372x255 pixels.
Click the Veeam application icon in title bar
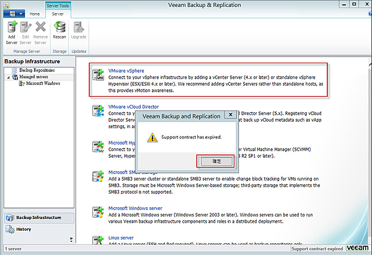(6, 5)
